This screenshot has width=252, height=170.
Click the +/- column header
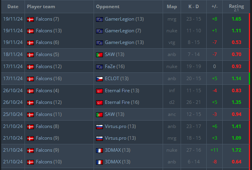click(214, 7)
